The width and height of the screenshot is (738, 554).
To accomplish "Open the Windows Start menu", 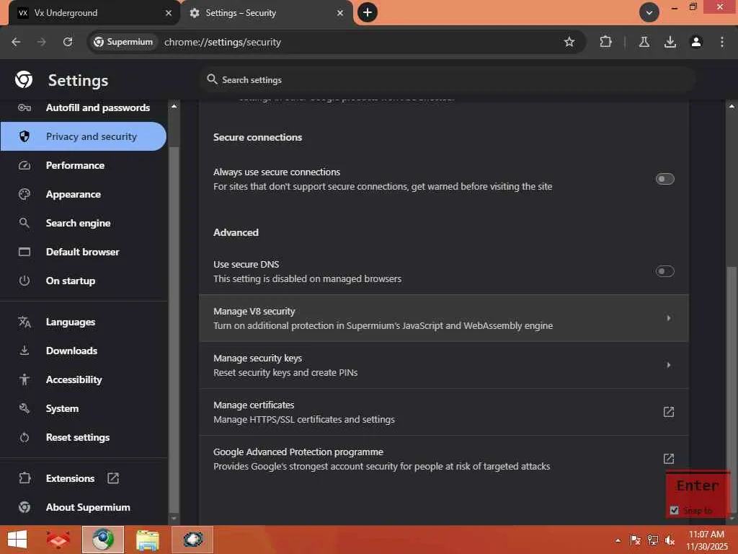I will [17, 540].
